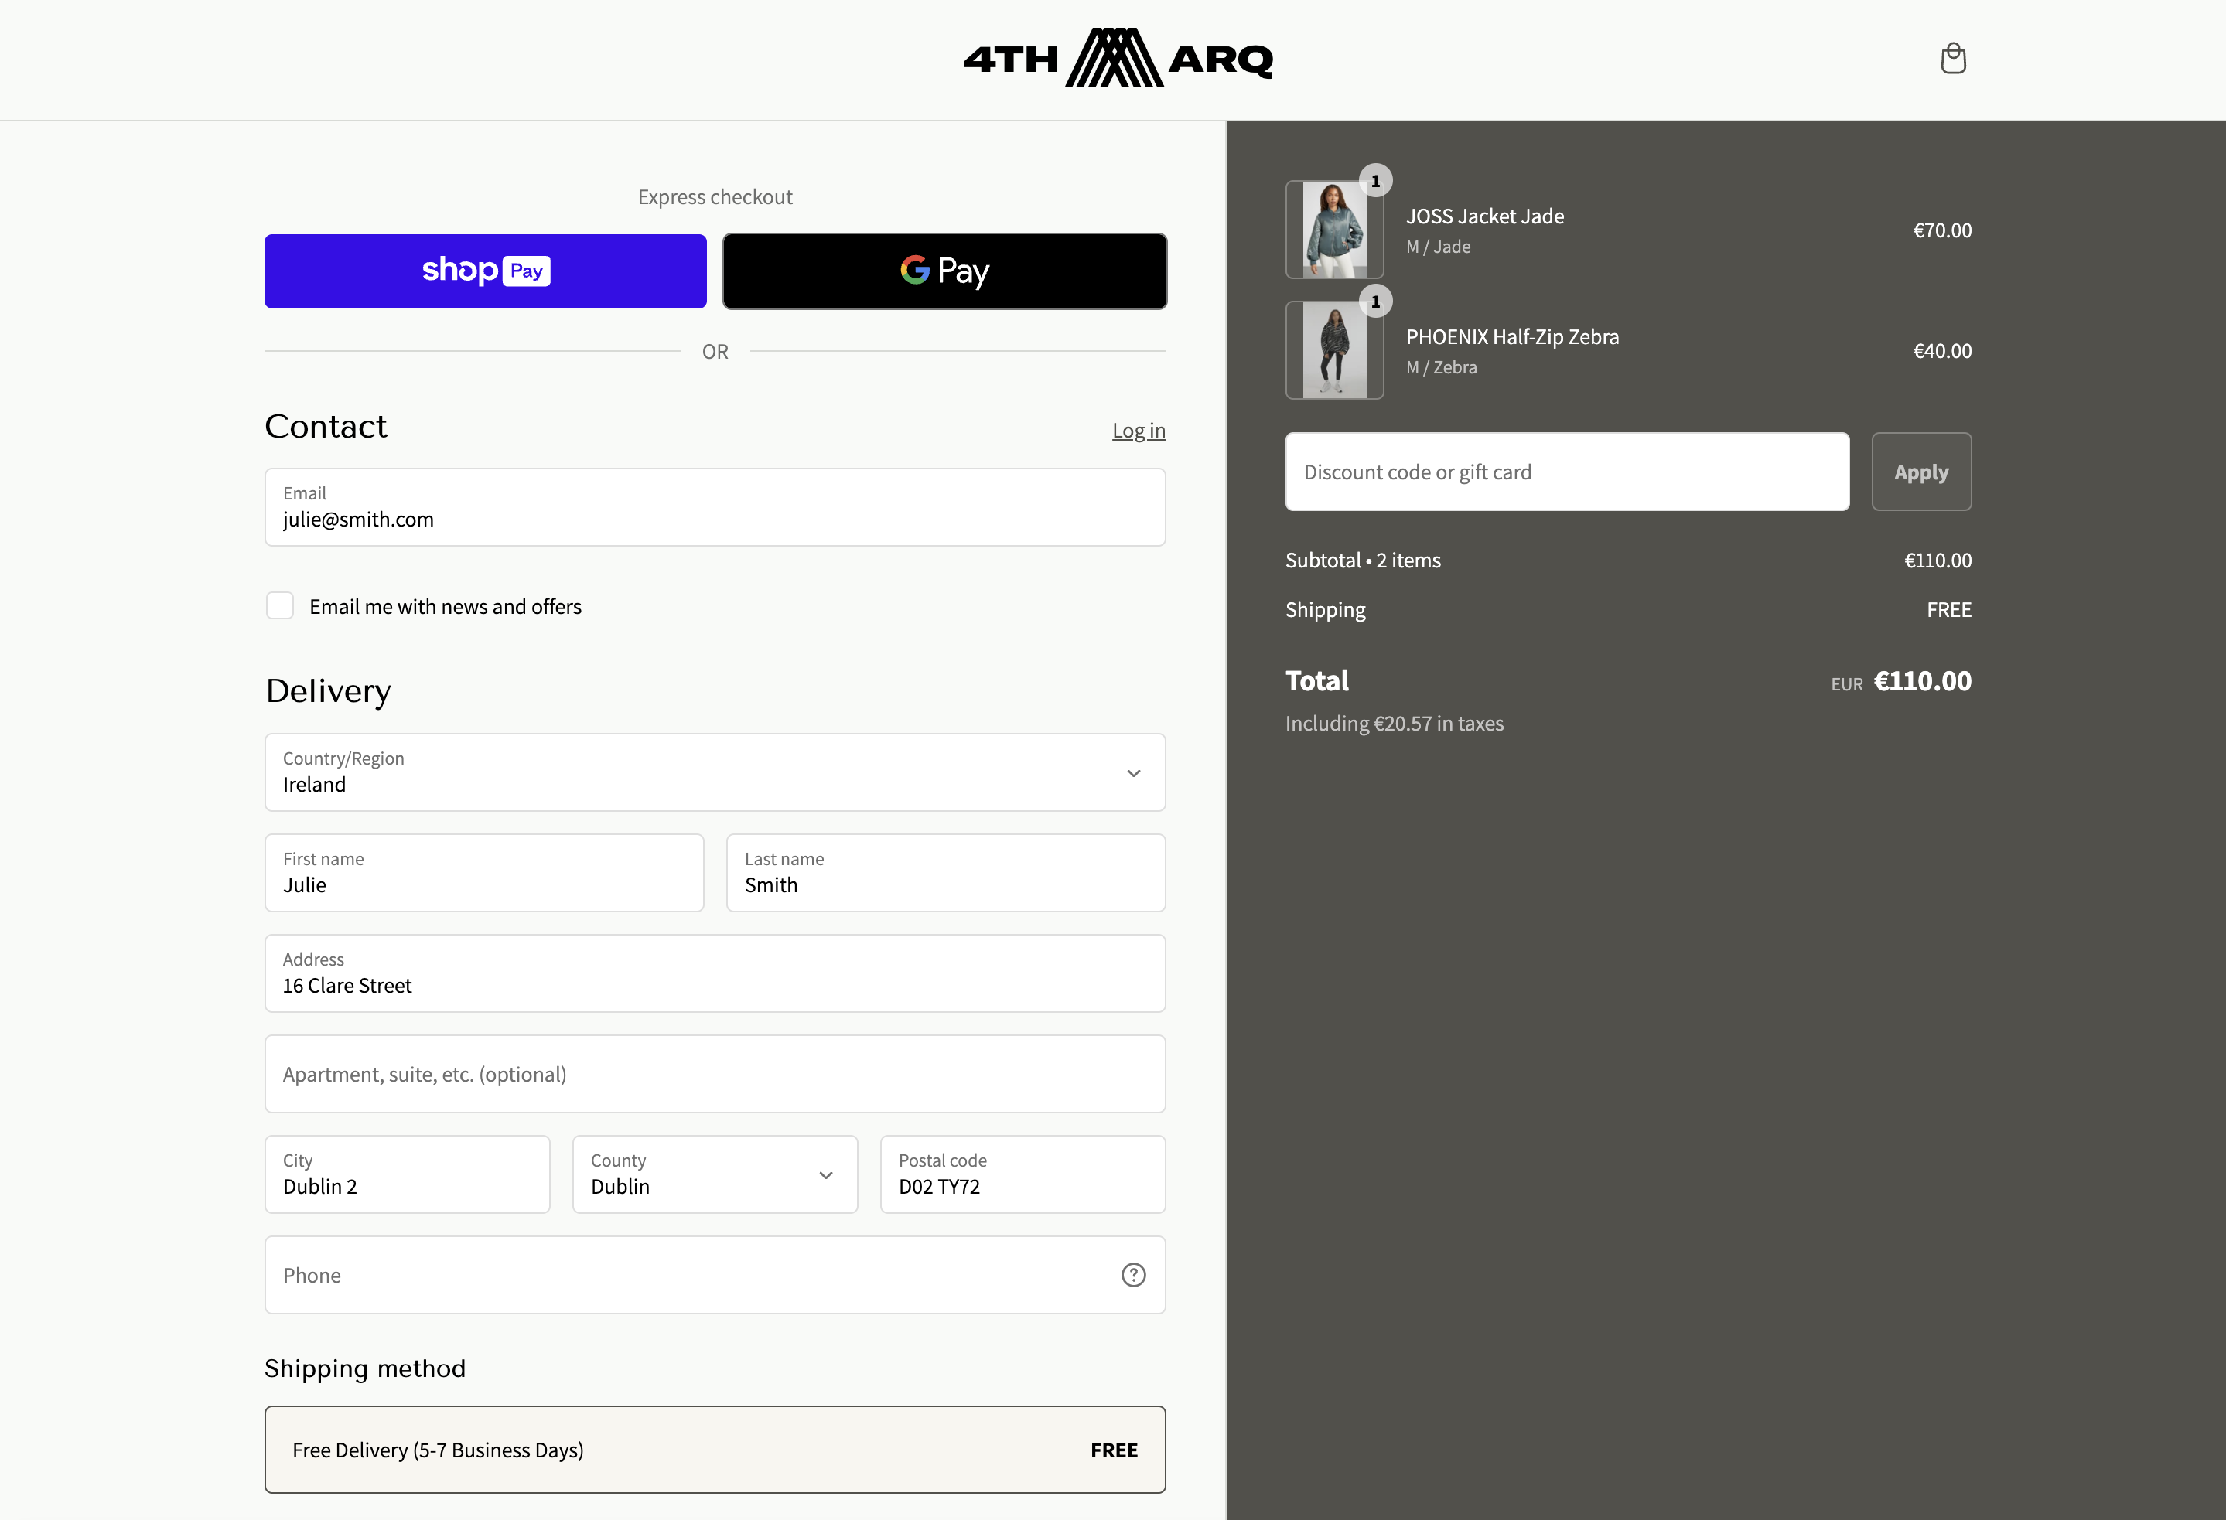Click the Postal code field
The width and height of the screenshot is (2226, 1520).
coord(1022,1174)
